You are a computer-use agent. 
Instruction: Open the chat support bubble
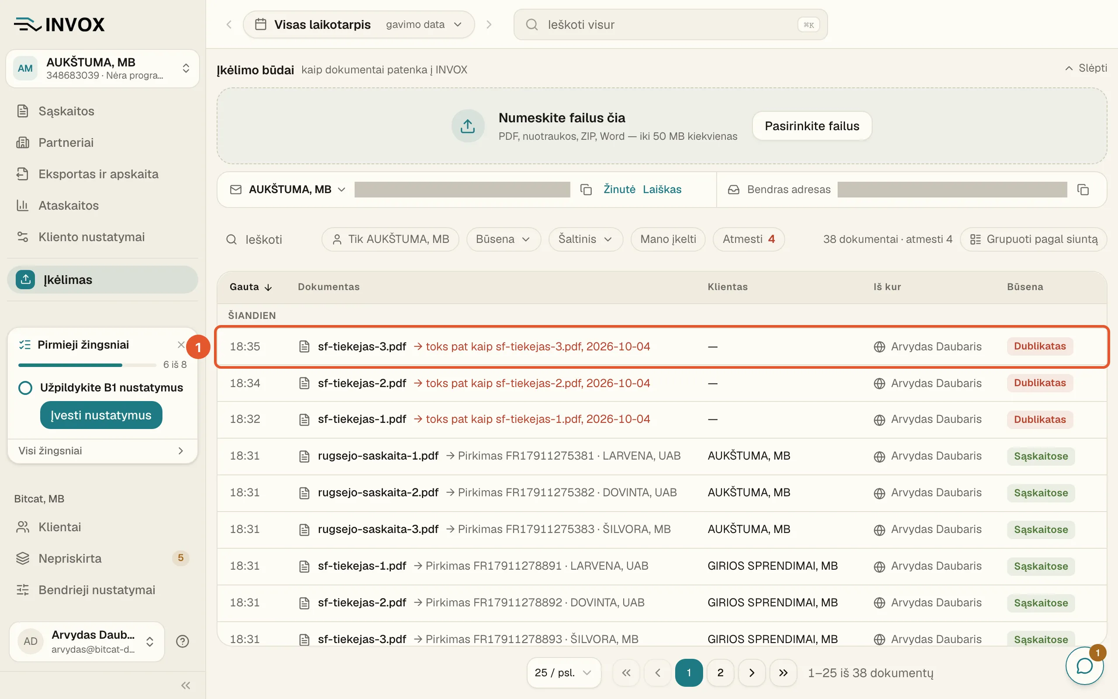(1084, 666)
